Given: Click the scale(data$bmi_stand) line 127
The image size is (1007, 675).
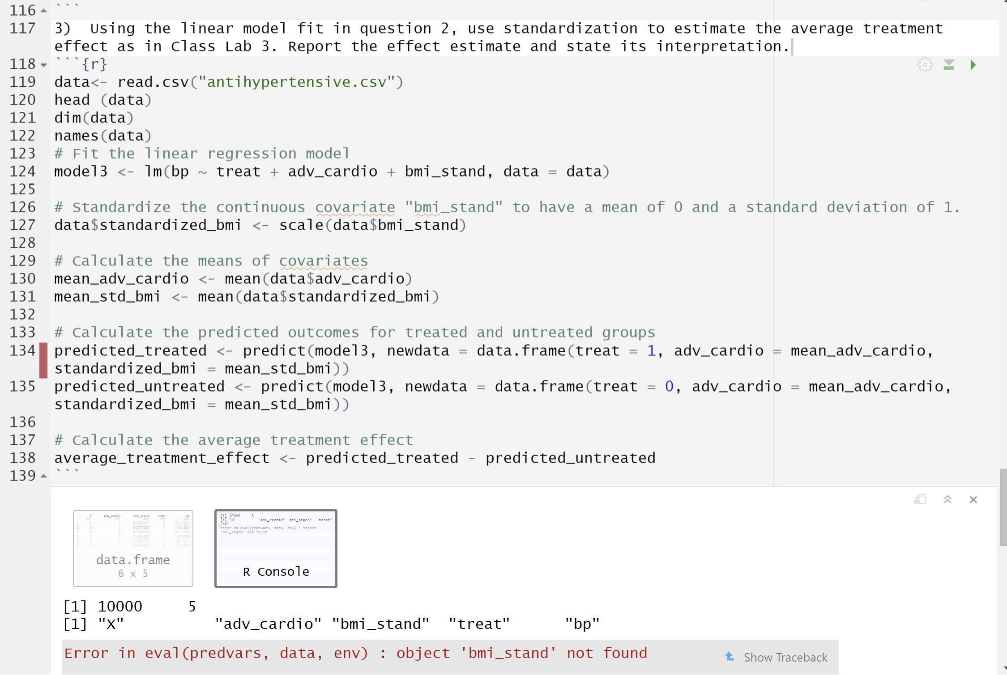Looking at the screenshot, I should (260, 225).
